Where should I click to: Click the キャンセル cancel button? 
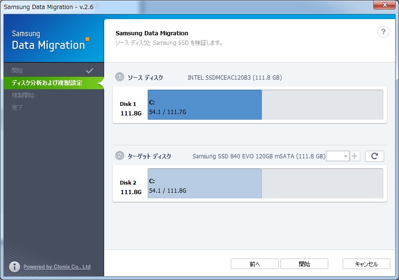[367, 264]
